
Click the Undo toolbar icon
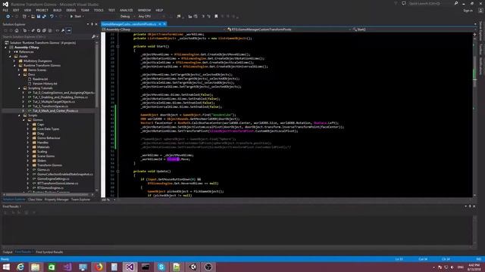(52, 17)
